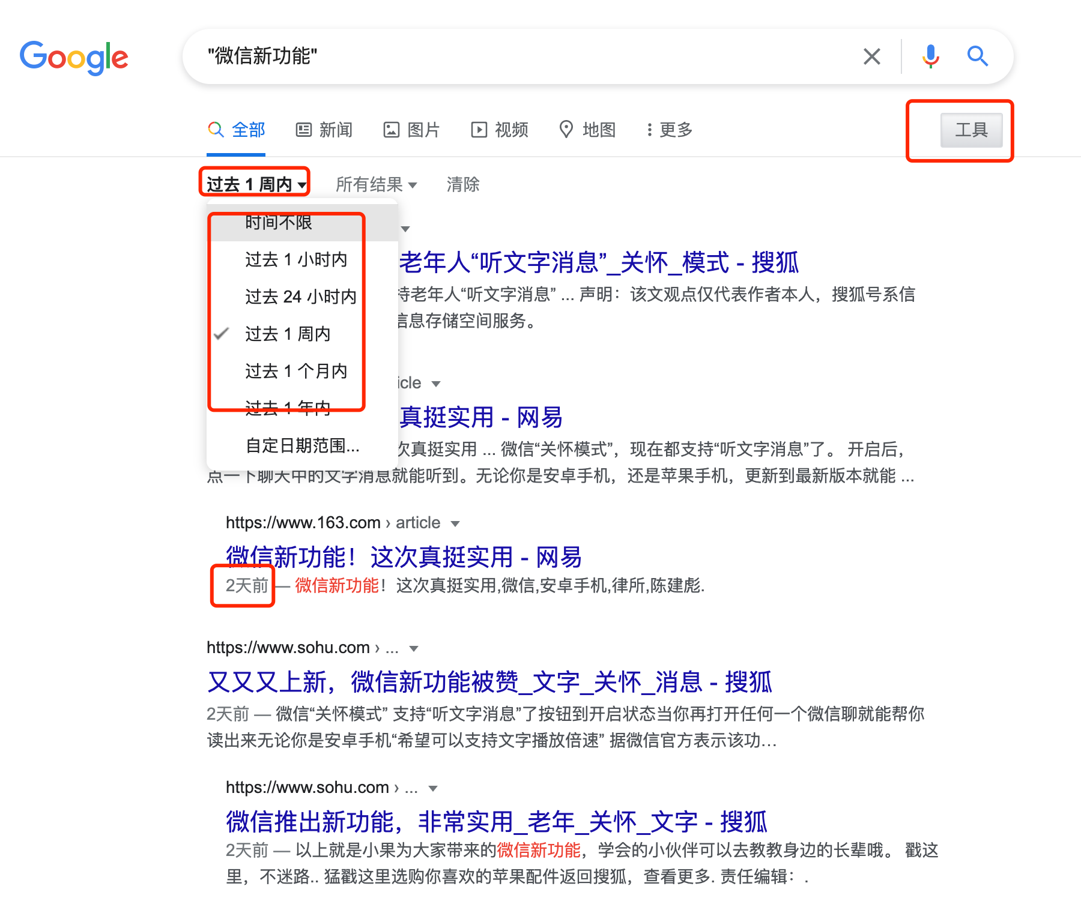Image resolution: width=1081 pixels, height=898 pixels.
Task: Click the Google logo
Action: pyautogui.click(x=74, y=57)
